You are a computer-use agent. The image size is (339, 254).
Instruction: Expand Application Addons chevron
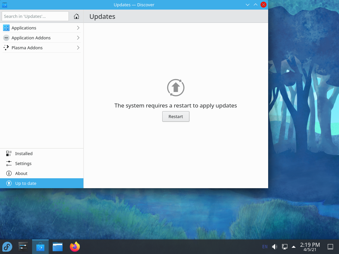click(78, 38)
